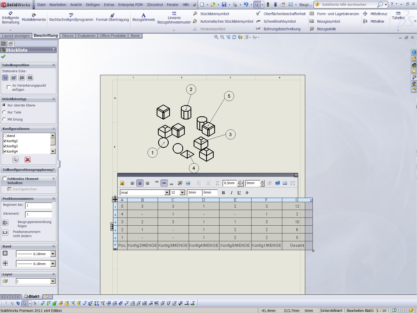The height and width of the screenshot is (313, 417).
Task: Open the Layer dropdown list
Action: 53,281
